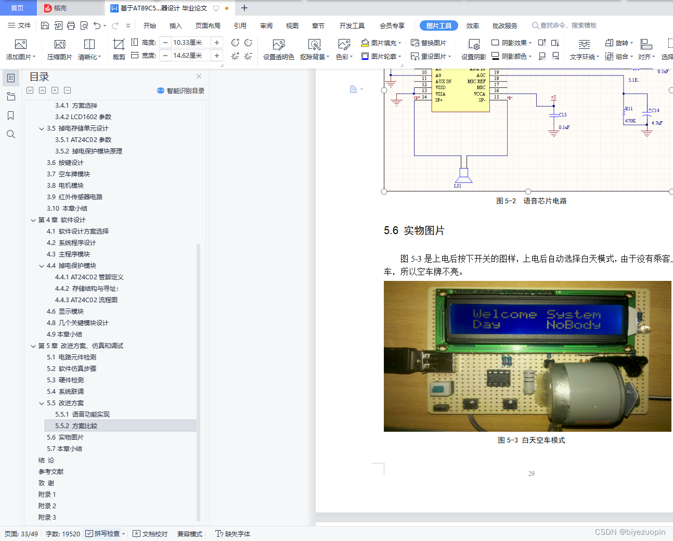Click the Save icon in quick toolbar
This screenshot has height=541, width=673.
click(45, 25)
